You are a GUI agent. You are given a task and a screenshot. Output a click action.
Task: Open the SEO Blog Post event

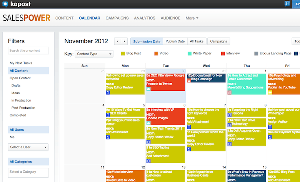[284, 176]
